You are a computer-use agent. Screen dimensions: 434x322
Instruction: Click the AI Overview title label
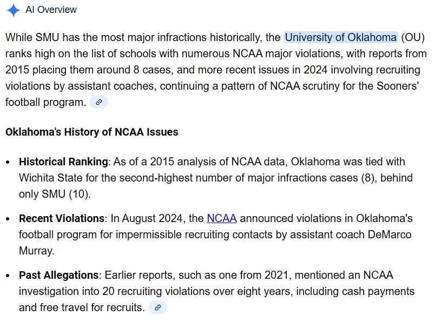51,10
